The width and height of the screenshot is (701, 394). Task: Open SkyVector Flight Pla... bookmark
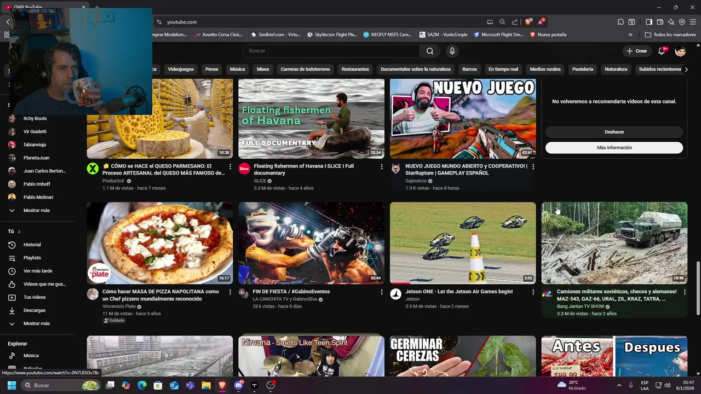(332, 34)
